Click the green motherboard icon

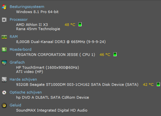(x=4, y=50)
